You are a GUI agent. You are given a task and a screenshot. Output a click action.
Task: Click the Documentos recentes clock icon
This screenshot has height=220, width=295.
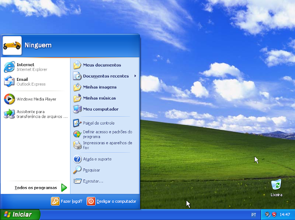(x=77, y=76)
